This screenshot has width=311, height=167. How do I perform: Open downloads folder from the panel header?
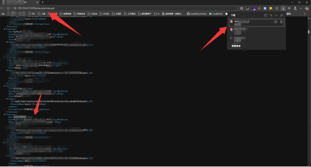point(266,15)
